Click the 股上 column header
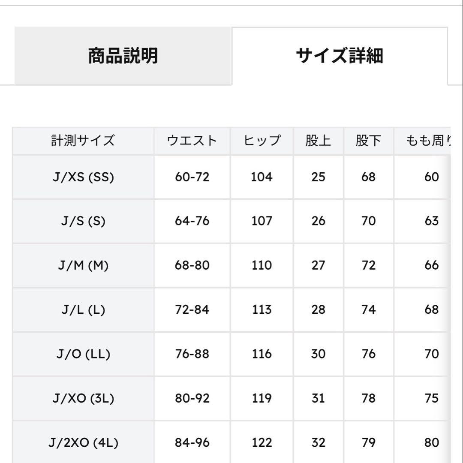Viewport: 463px width, 463px height. (x=318, y=140)
